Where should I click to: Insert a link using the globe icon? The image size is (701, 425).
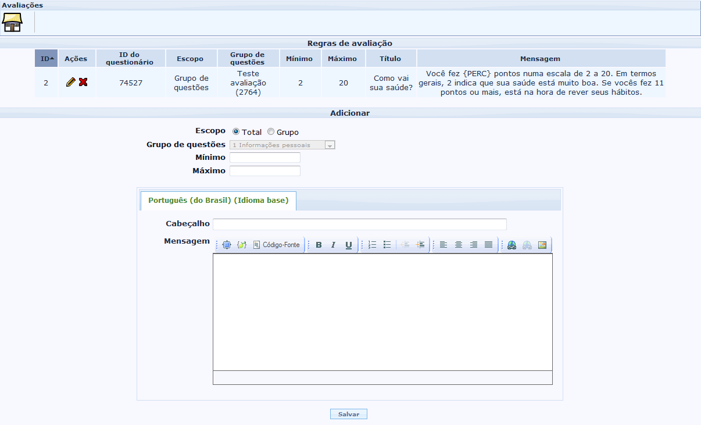(512, 245)
